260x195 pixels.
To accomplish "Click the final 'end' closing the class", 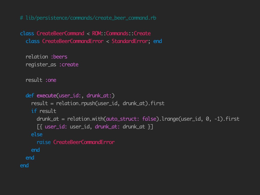I will point(24,166).
